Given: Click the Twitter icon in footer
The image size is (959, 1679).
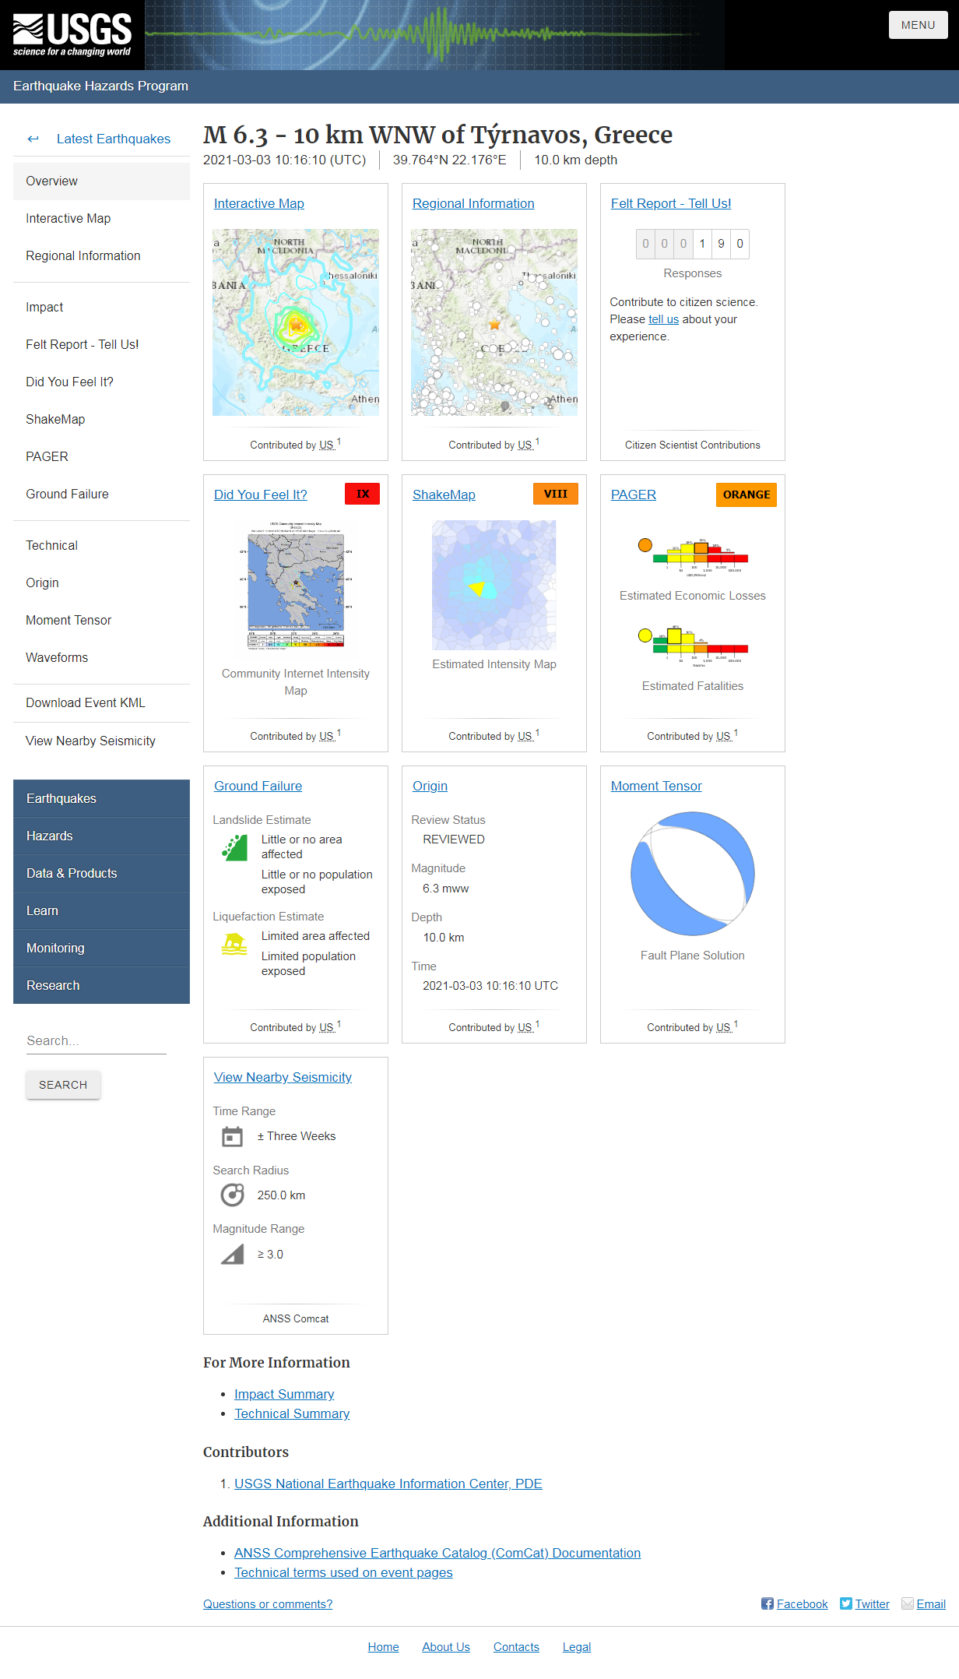Looking at the screenshot, I should (x=845, y=1603).
